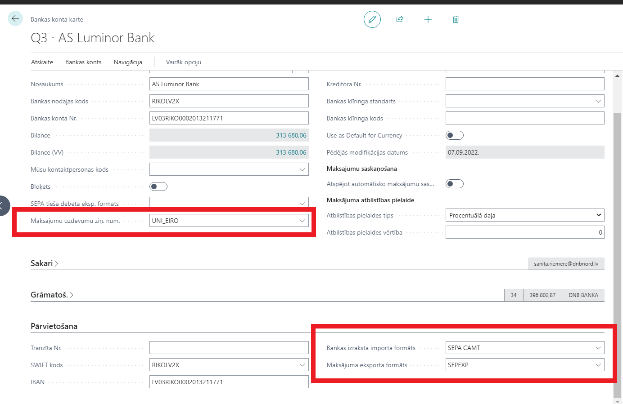Click the plus icon to create new
623x404 pixels.
point(428,19)
